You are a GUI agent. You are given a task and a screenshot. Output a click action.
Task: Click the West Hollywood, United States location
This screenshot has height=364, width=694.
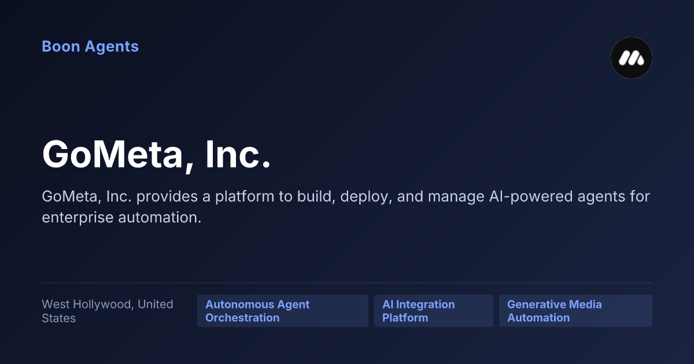click(x=108, y=311)
